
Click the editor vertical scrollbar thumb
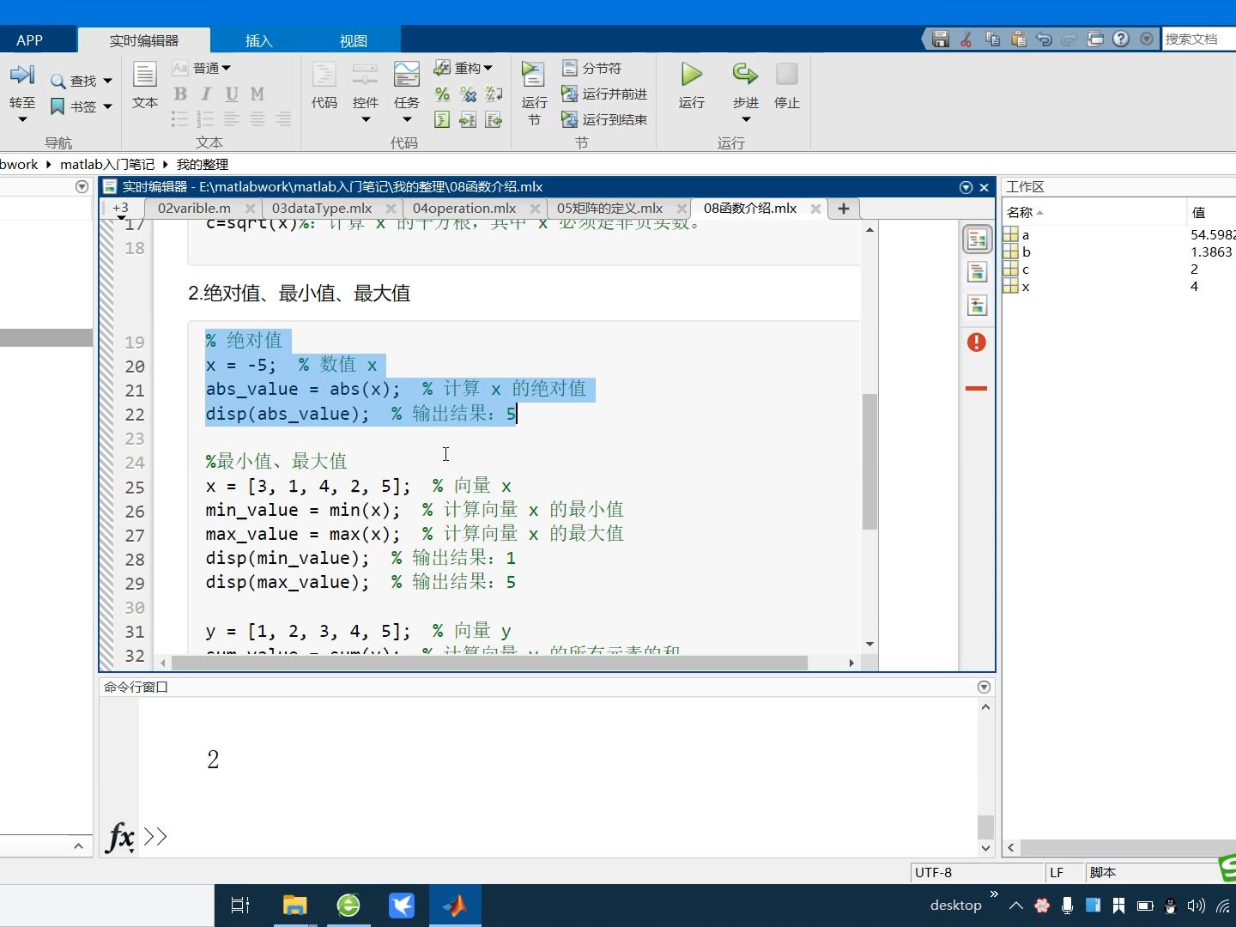click(x=869, y=462)
